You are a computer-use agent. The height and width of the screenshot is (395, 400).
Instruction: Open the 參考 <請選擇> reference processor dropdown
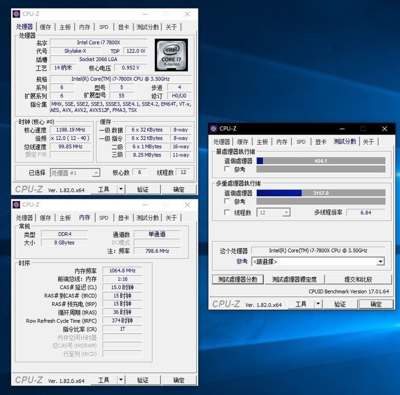380,261
